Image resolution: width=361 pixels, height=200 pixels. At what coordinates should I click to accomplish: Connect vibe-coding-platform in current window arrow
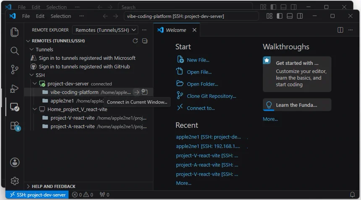(137, 92)
